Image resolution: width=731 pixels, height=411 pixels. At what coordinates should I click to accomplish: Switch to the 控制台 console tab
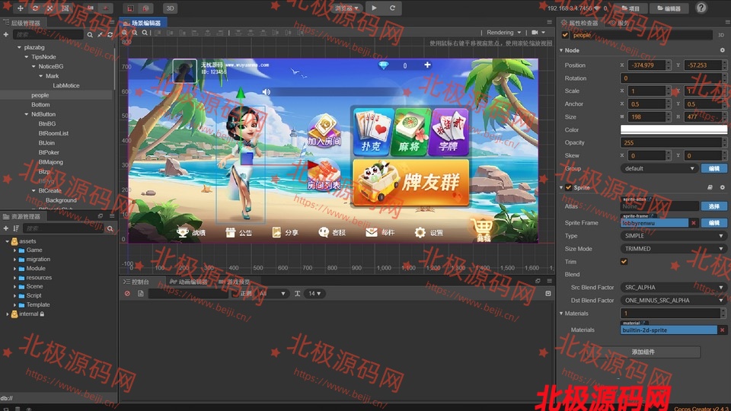coord(136,282)
